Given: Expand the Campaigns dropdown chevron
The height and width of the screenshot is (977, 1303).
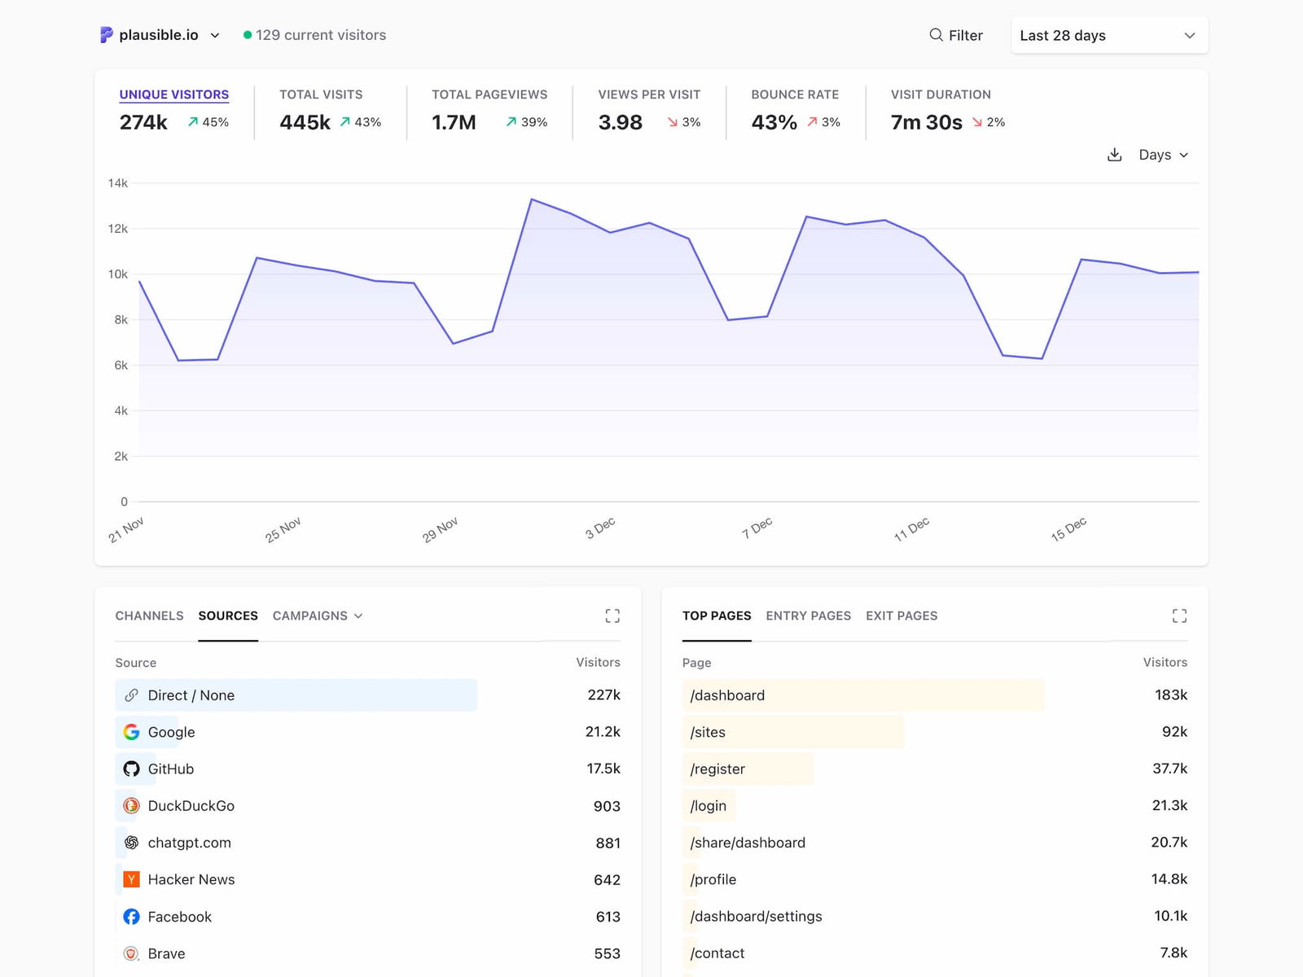Looking at the screenshot, I should (x=359, y=616).
